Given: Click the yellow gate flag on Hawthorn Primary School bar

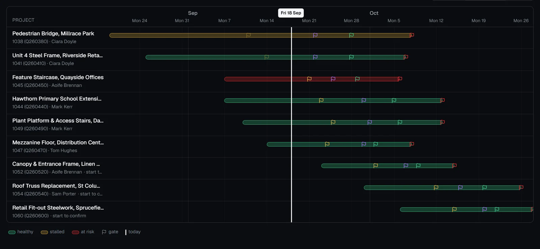Looking at the screenshot, I should [321, 100].
